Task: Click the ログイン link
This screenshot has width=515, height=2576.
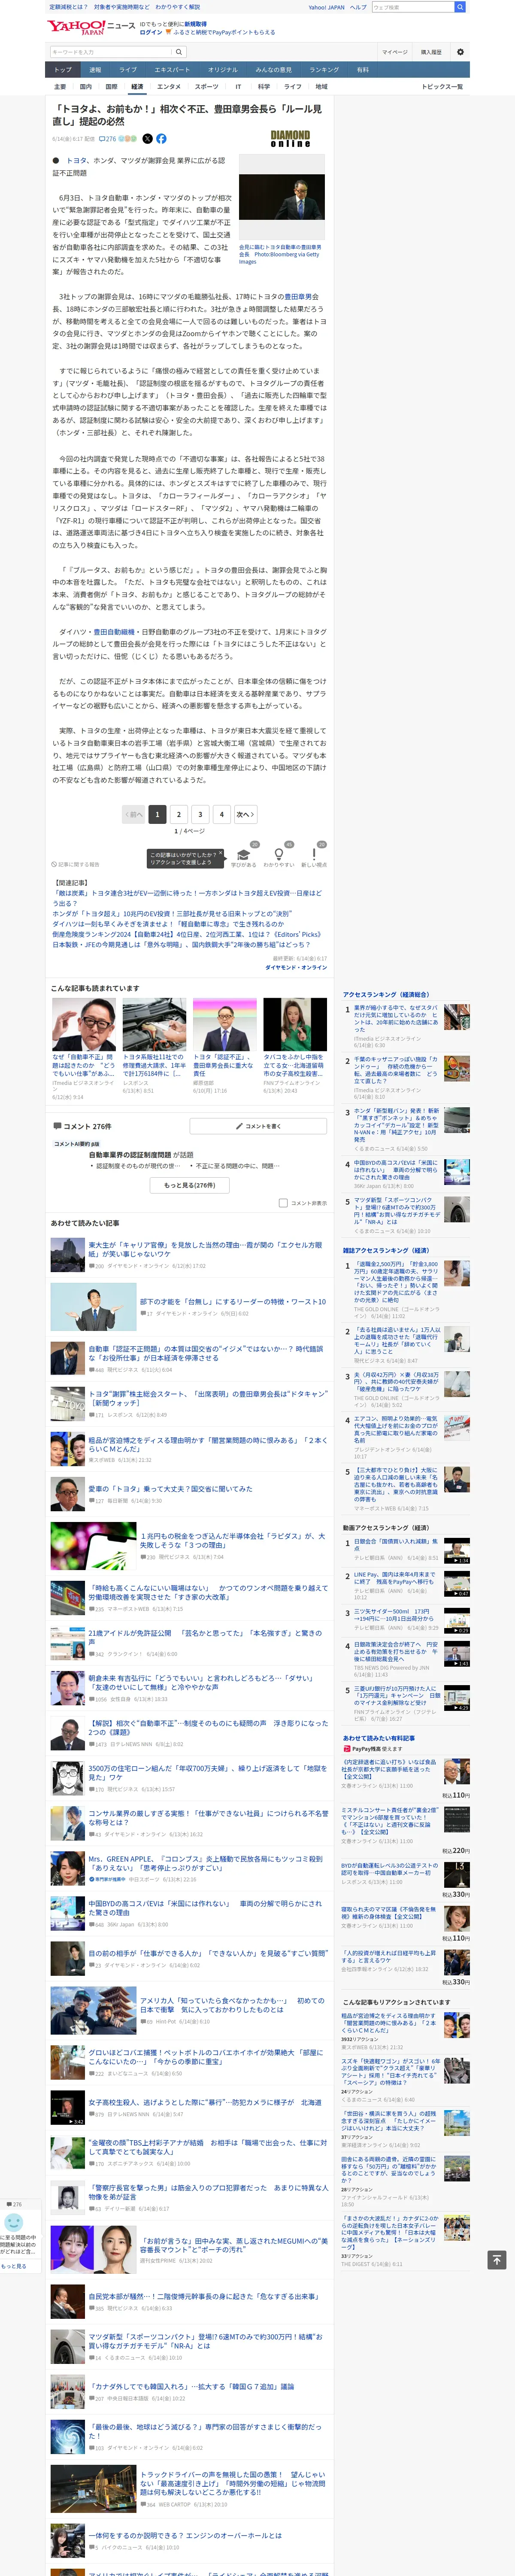Action: click(x=151, y=32)
